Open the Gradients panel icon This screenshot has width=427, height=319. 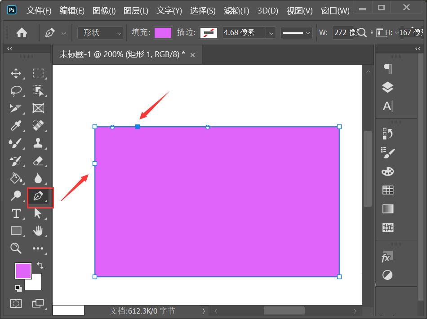click(x=387, y=209)
